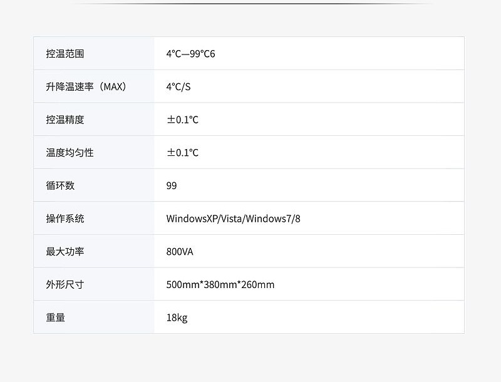Click the 温度均匀性 label cell
This screenshot has height=382, width=501.
pos(70,153)
